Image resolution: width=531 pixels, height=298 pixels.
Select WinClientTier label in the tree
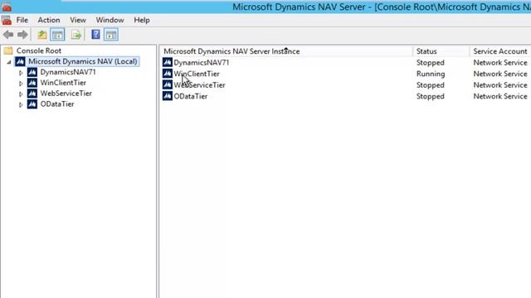click(63, 83)
